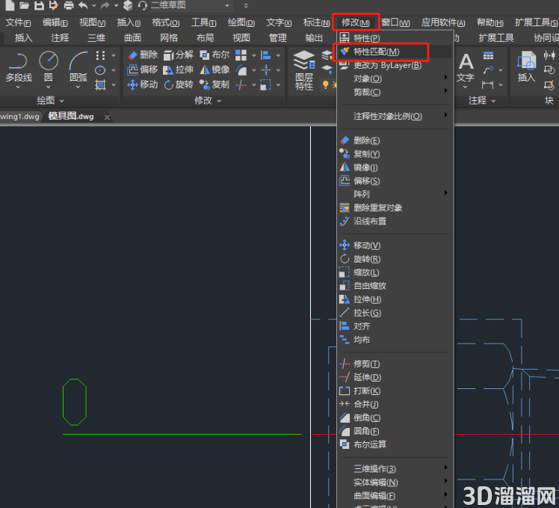Select the green horizontal line in drawing

pos(182,434)
